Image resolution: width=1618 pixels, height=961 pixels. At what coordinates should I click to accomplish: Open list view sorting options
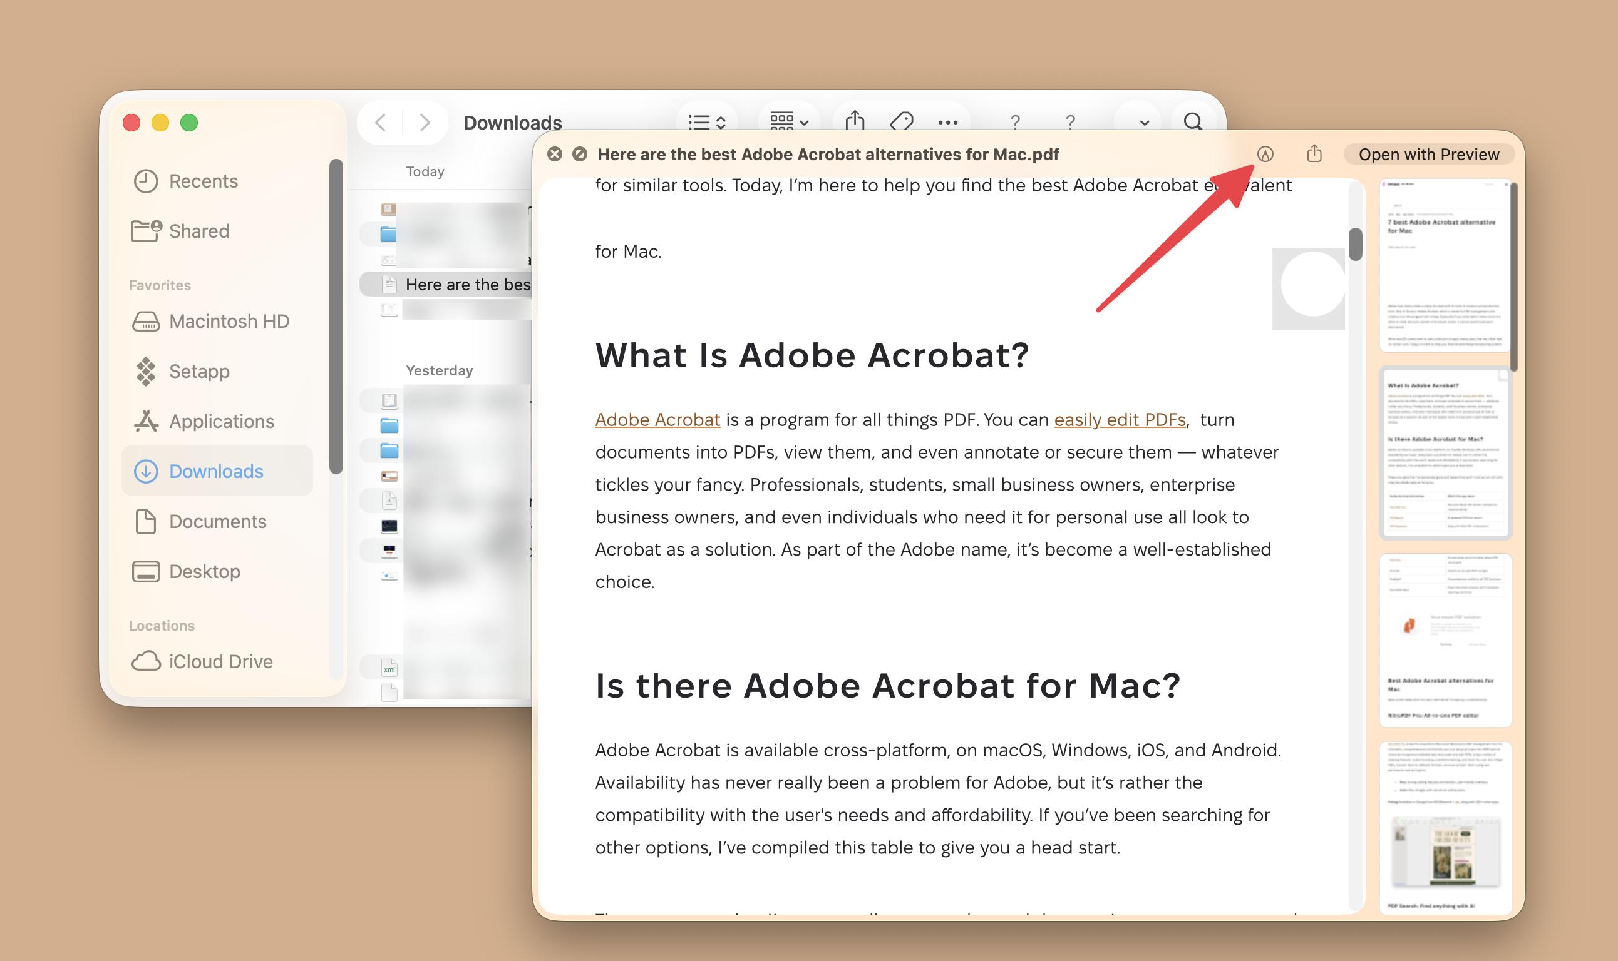click(x=708, y=122)
